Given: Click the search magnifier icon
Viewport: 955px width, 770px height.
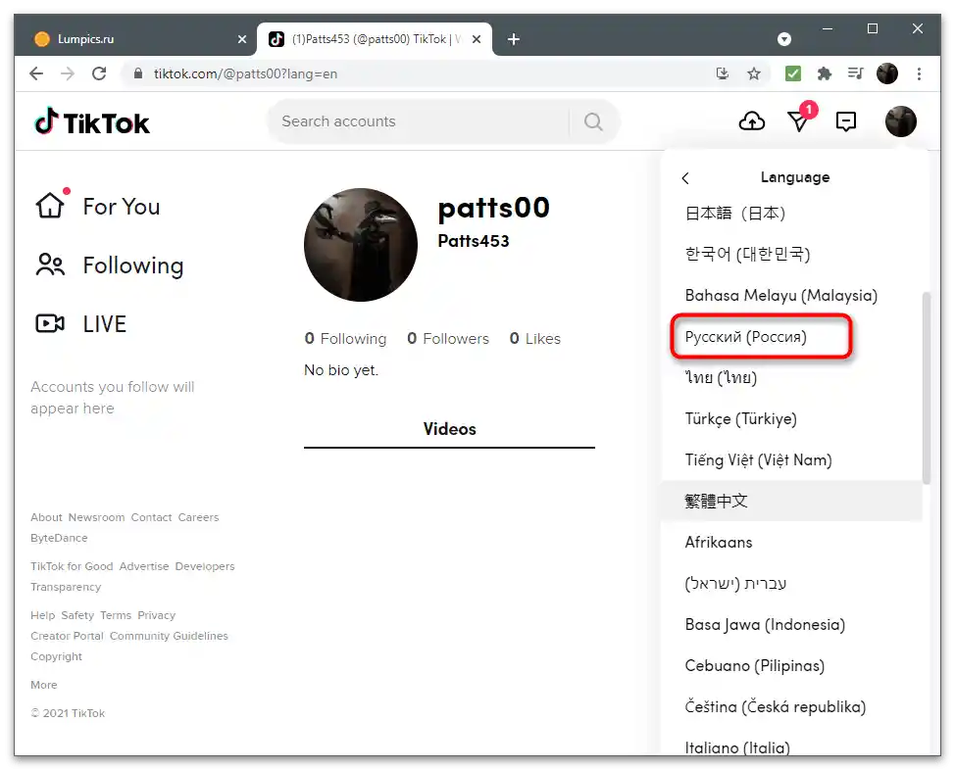Looking at the screenshot, I should tap(593, 121).
